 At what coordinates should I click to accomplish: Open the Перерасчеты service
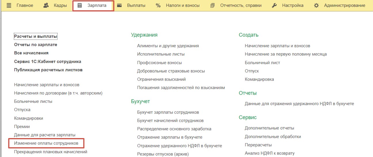[x=258, y=145]
